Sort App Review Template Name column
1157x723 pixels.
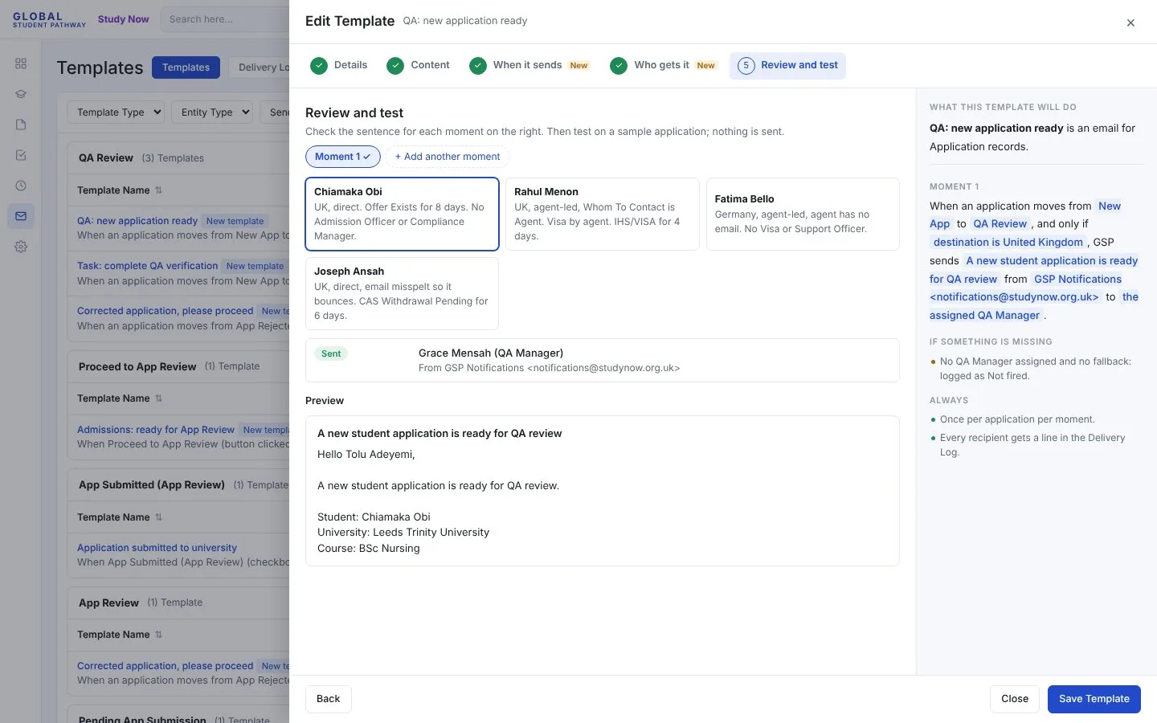coord(158,635)
